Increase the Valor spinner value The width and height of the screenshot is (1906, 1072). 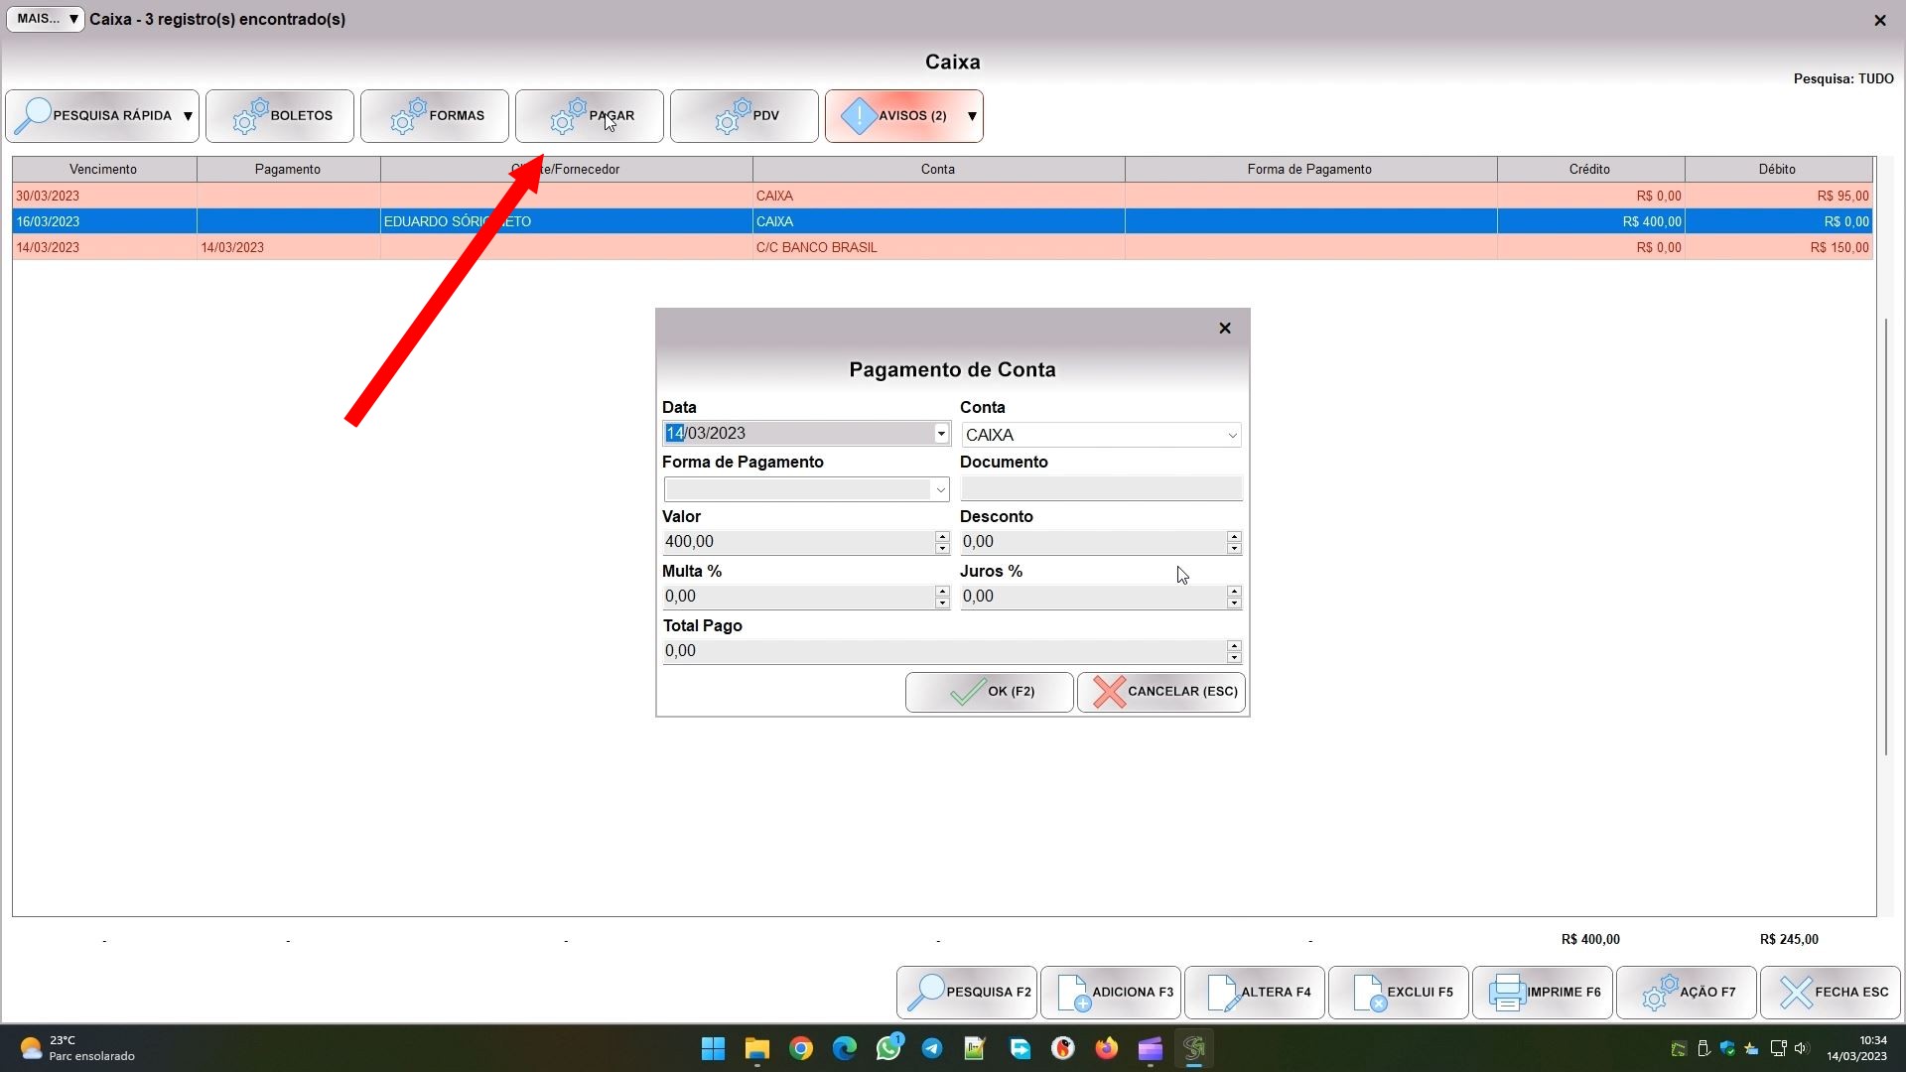tap(941, 536)
